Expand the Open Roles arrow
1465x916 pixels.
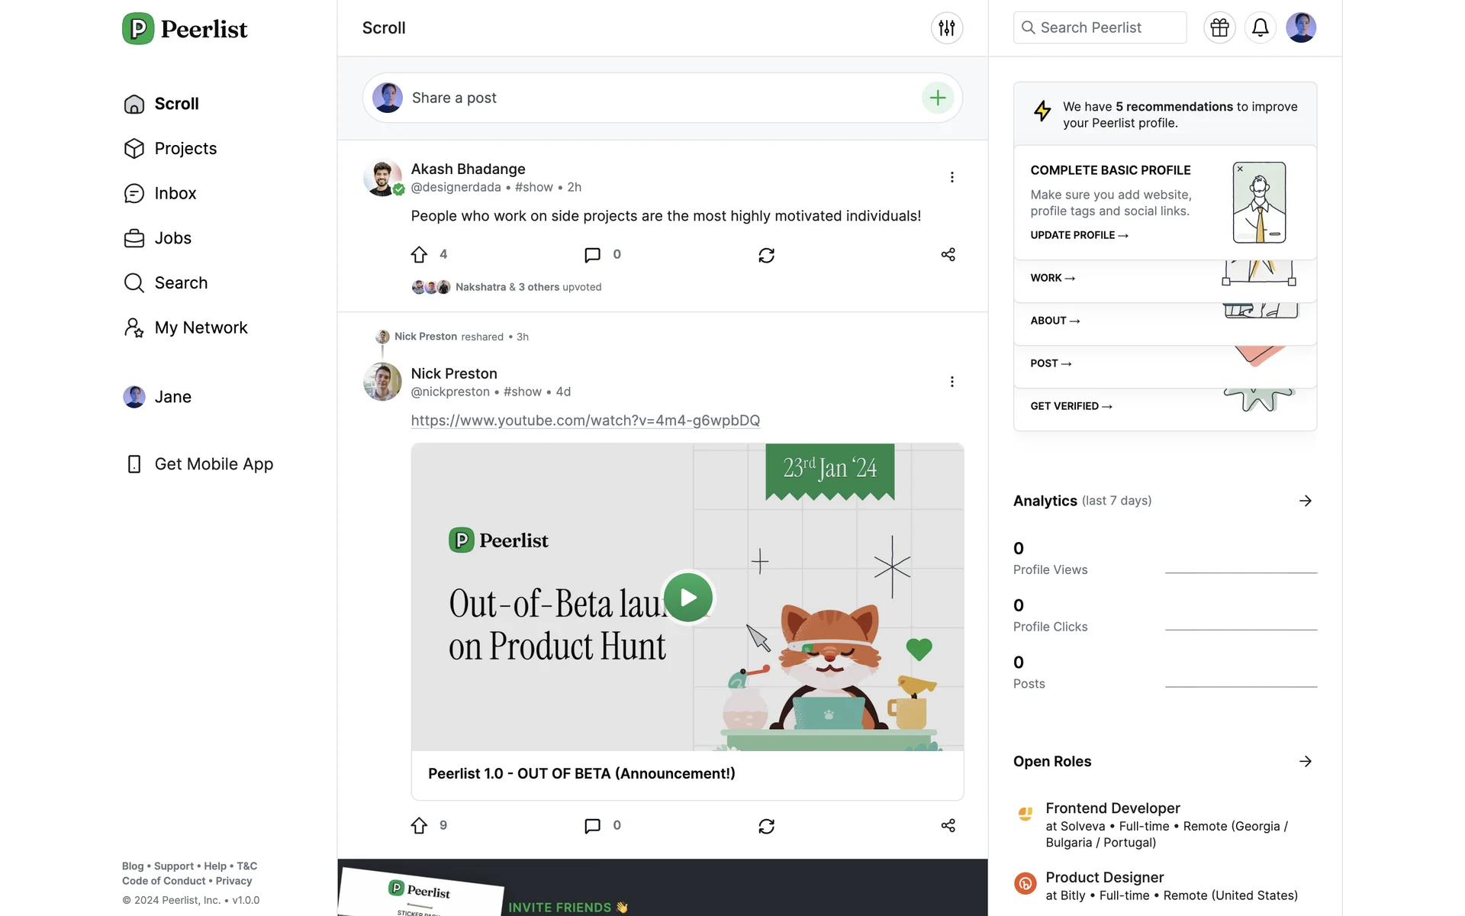click(1305, 761)
